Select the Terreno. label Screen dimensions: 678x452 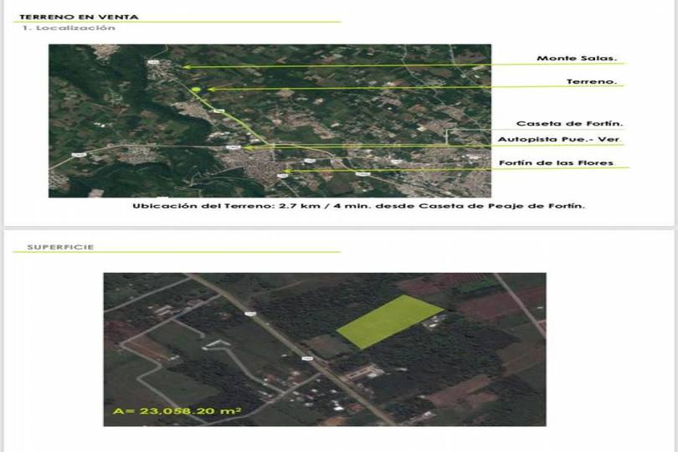591,81
